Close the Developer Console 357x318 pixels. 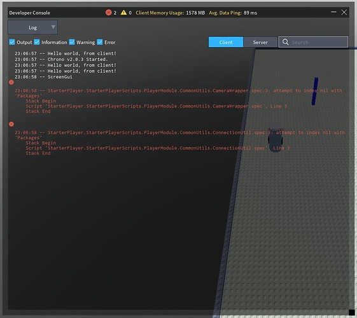344,12
